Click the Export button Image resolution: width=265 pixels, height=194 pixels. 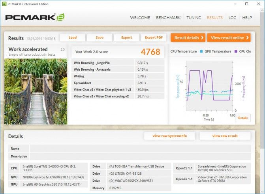(x=127, y=38)
